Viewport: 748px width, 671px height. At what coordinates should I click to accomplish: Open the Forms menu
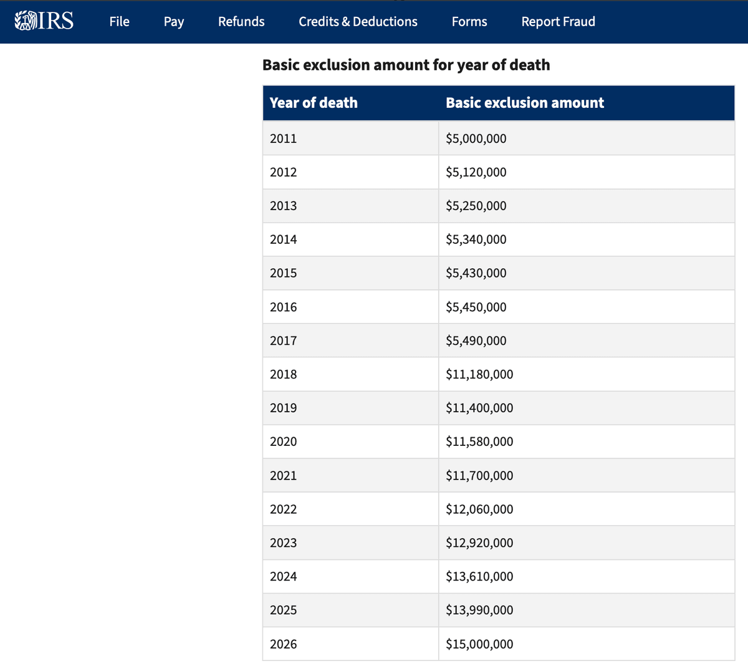(469, 21)
